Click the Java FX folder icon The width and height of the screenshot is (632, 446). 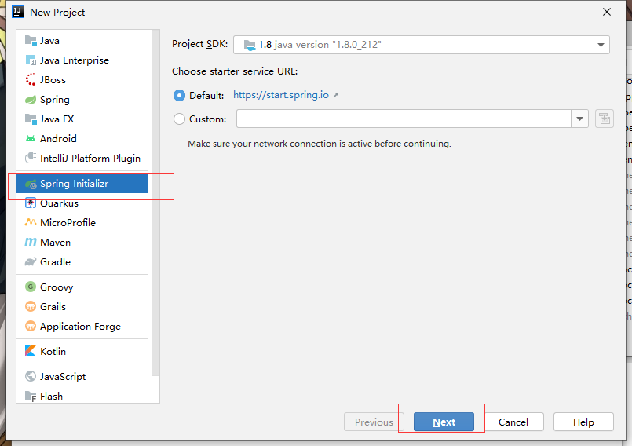click(x=31, y=119)
